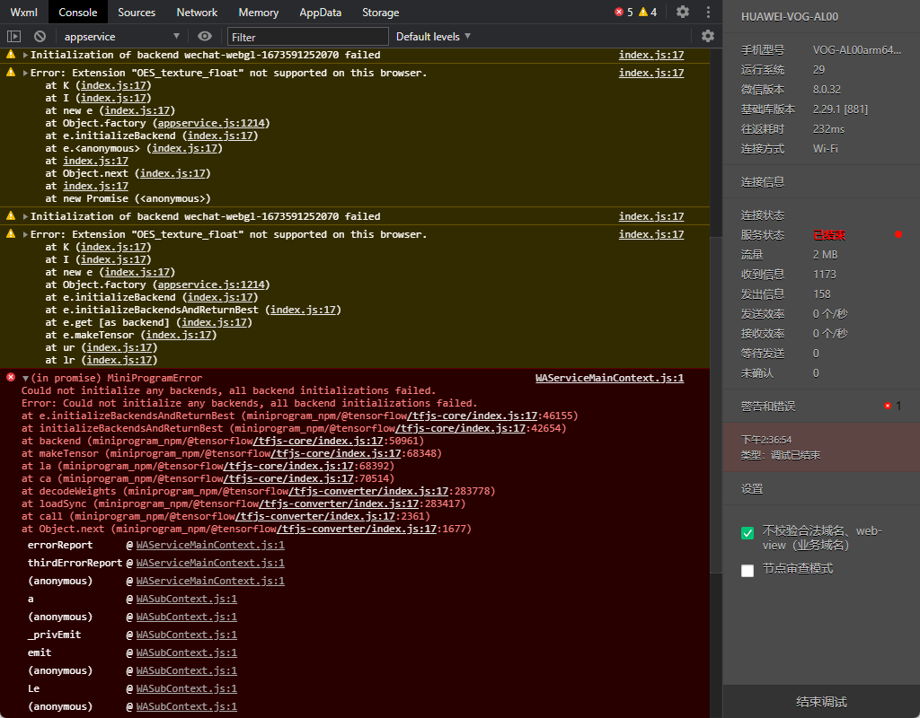Viewport: 920px width, 718px height.
Task: Switch to the Memory tab
Action: (258, 13)
